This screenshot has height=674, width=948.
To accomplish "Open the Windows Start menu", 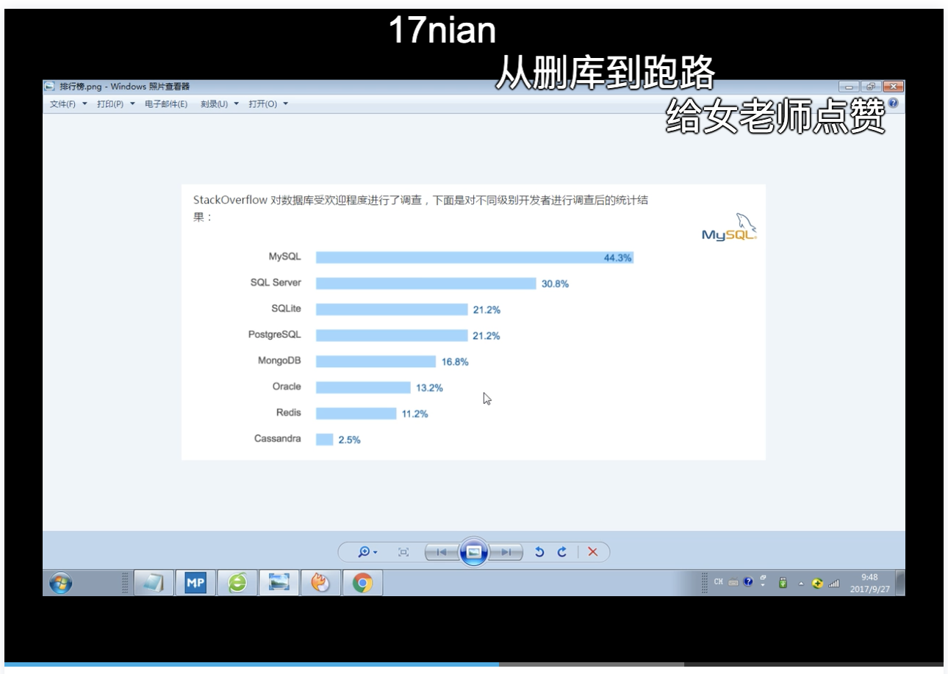I will [x=61, y=583].
